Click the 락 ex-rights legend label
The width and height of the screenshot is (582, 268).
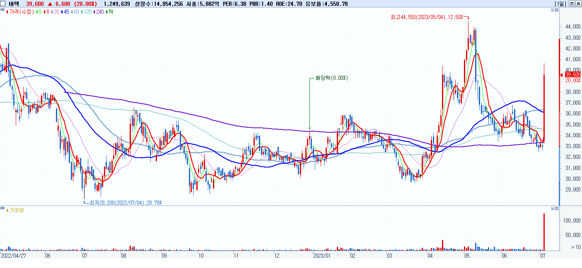(110, 12)
